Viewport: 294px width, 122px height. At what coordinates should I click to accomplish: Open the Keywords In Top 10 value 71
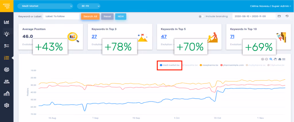(232, 36)
